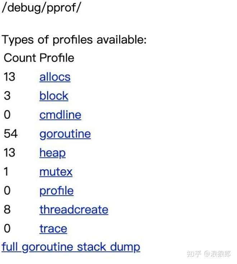Open the block profile link
The width and height of the screenshot is (237, 264).
click(54, 96)
